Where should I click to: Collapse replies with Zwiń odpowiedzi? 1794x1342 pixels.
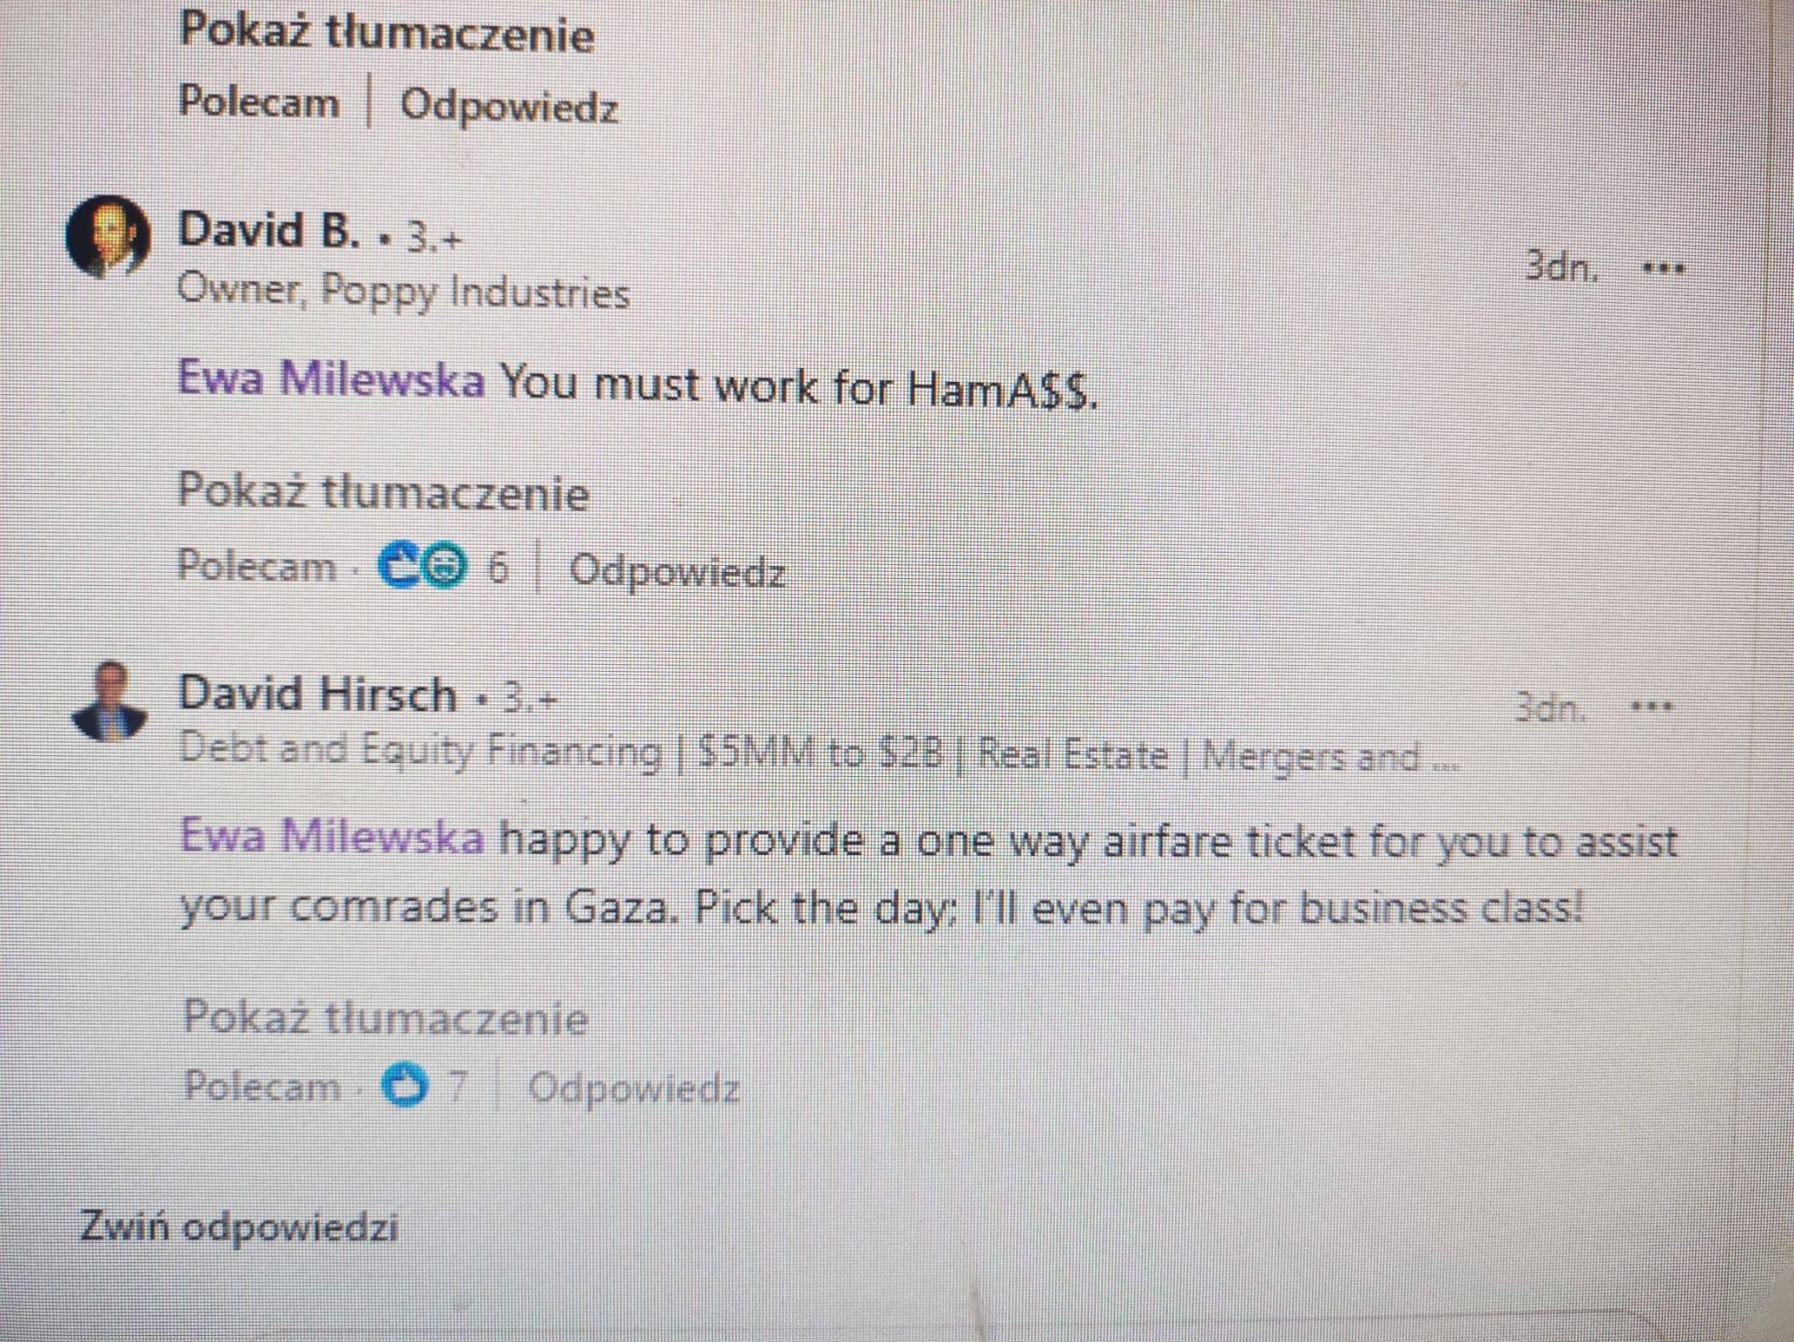click(x=238, y=1225)
